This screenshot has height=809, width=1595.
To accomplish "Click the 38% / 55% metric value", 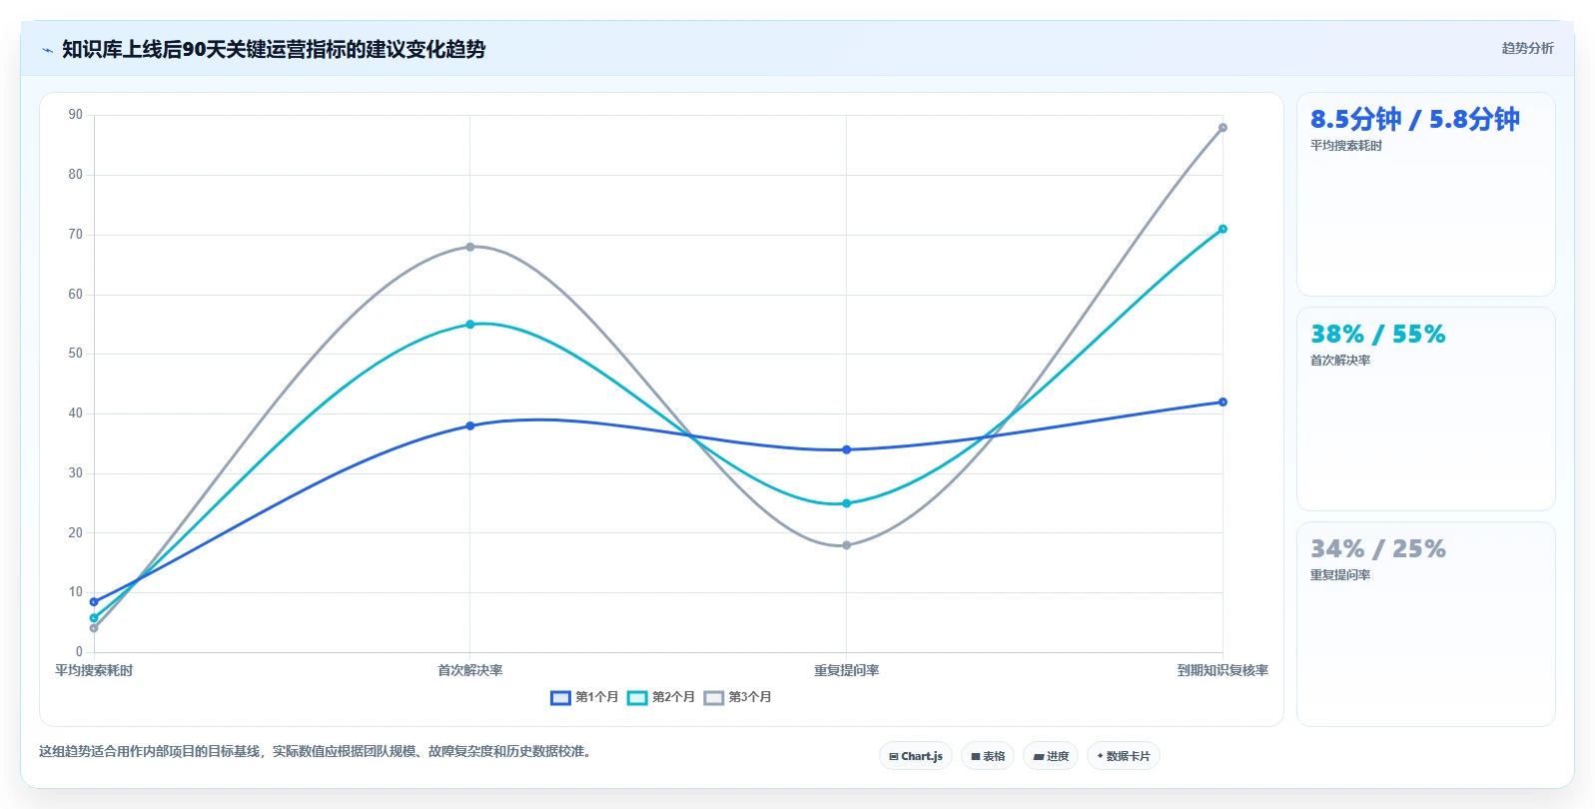I will tap(1377, 334).
